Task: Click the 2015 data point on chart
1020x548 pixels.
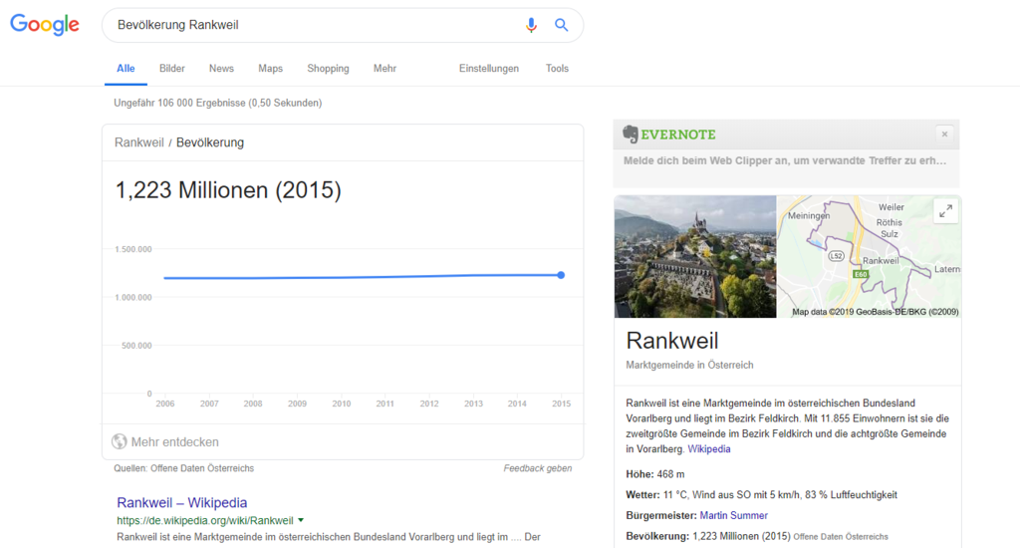Action: pos(561,275)
